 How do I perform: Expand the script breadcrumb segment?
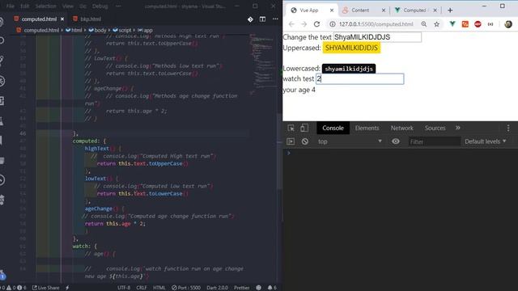[x=122, y=30]
